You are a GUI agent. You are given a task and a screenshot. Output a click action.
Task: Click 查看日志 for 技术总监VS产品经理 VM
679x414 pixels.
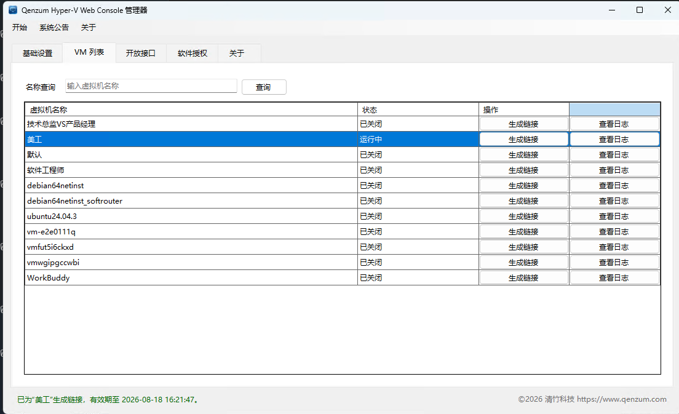click(x=614, y=124)
